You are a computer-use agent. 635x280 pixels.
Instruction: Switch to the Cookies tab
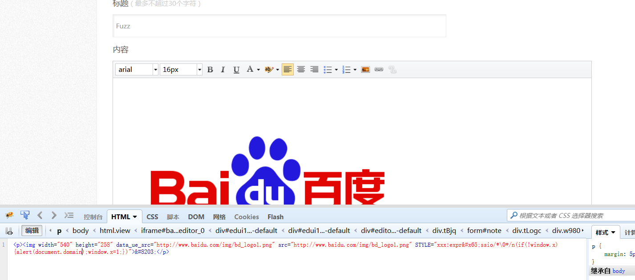pos(247,217)
